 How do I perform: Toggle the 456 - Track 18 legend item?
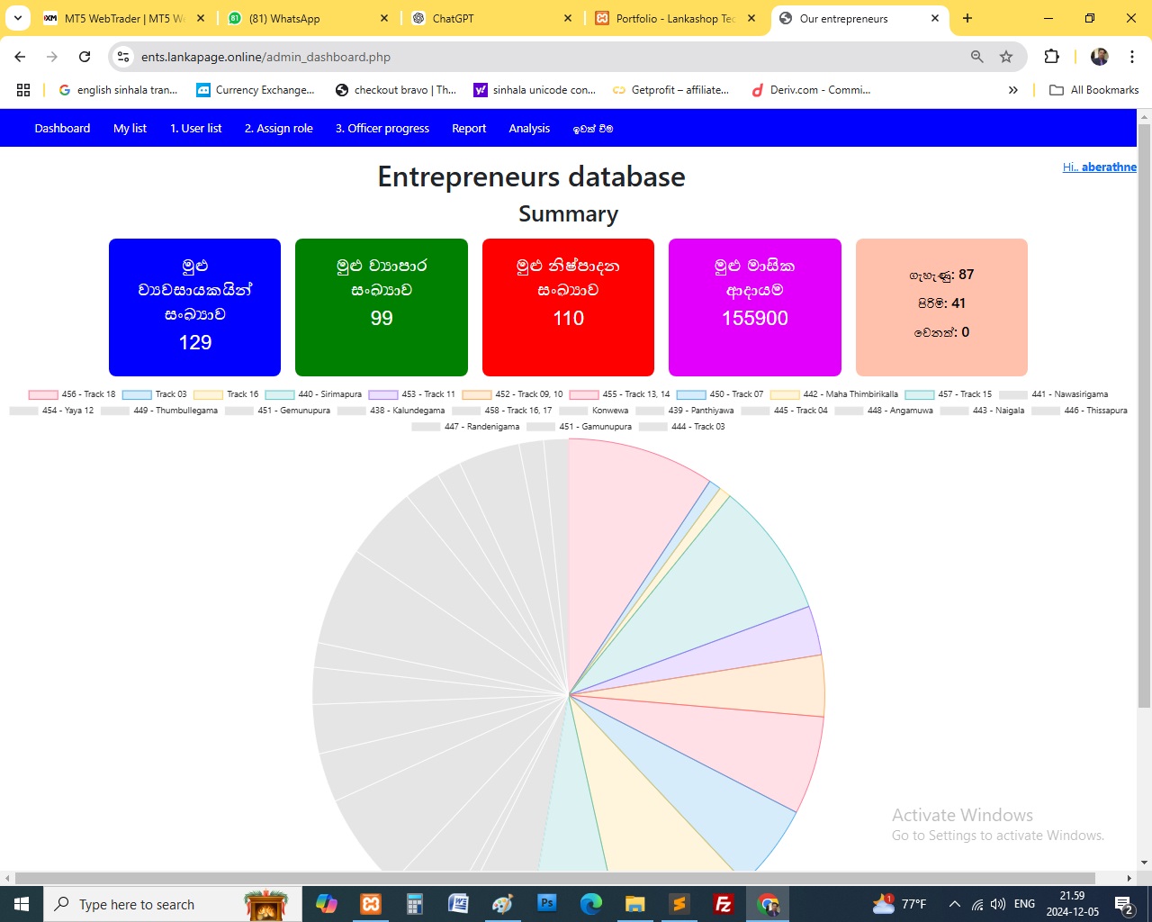pyautogui.click(x=72, y=394)
